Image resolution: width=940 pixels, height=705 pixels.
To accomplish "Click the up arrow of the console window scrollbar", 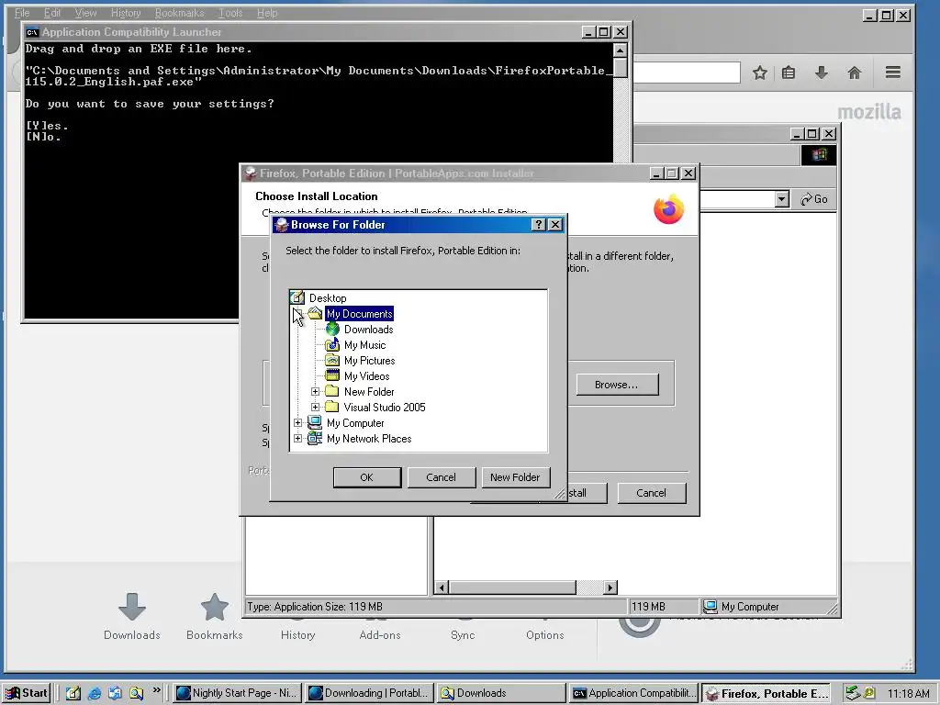I will pos(620,50).
